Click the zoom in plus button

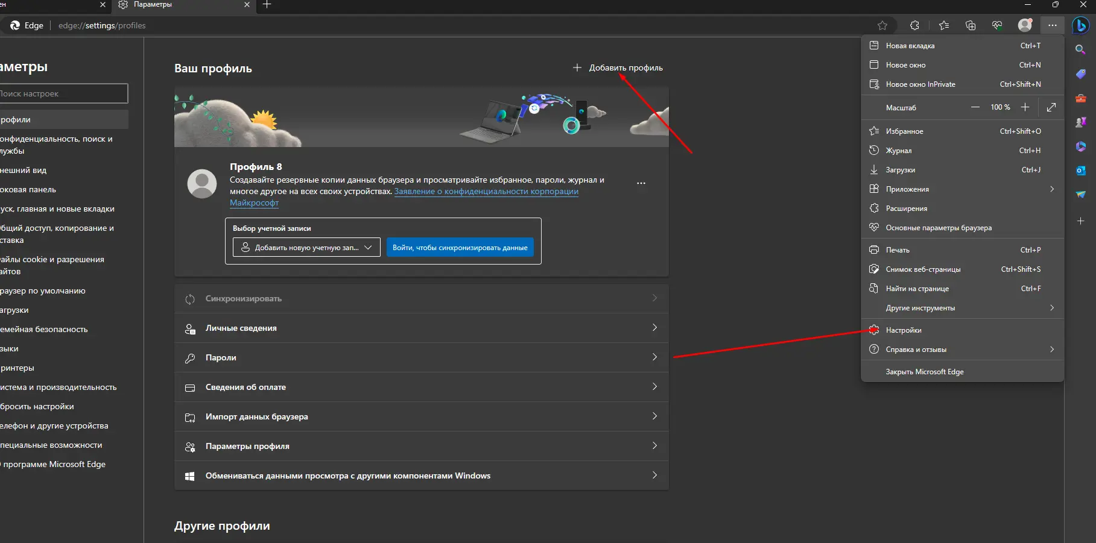point(1025,107)
